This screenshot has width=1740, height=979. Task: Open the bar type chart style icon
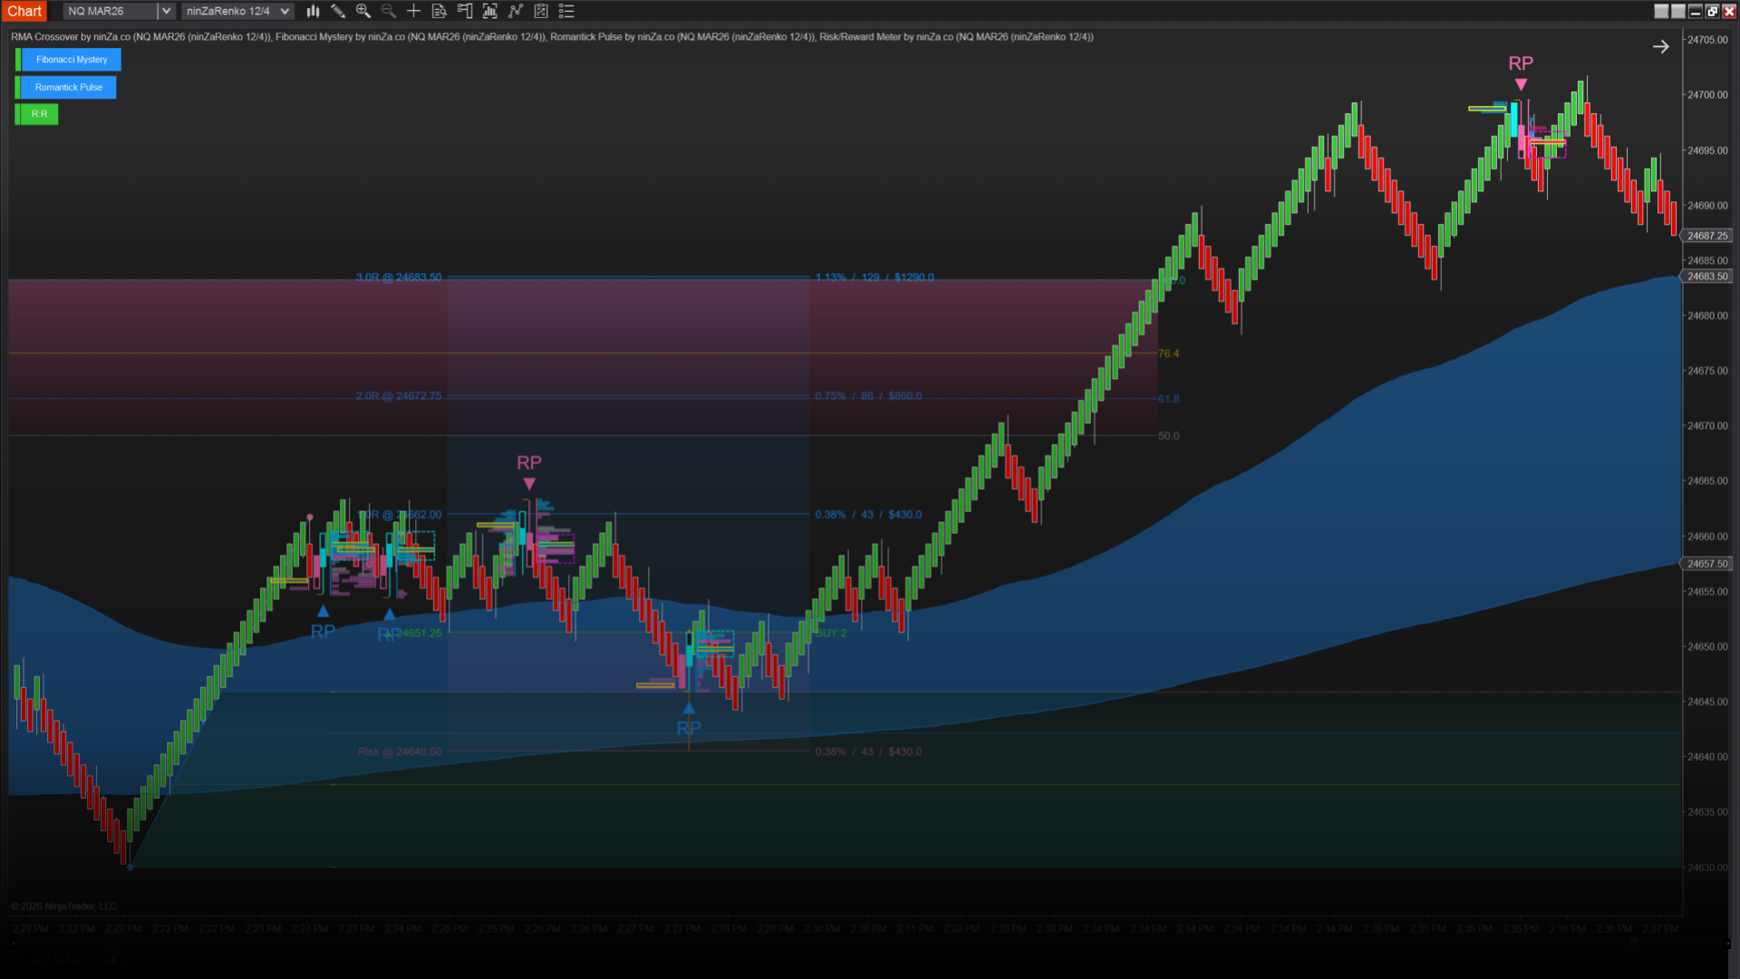313,11
